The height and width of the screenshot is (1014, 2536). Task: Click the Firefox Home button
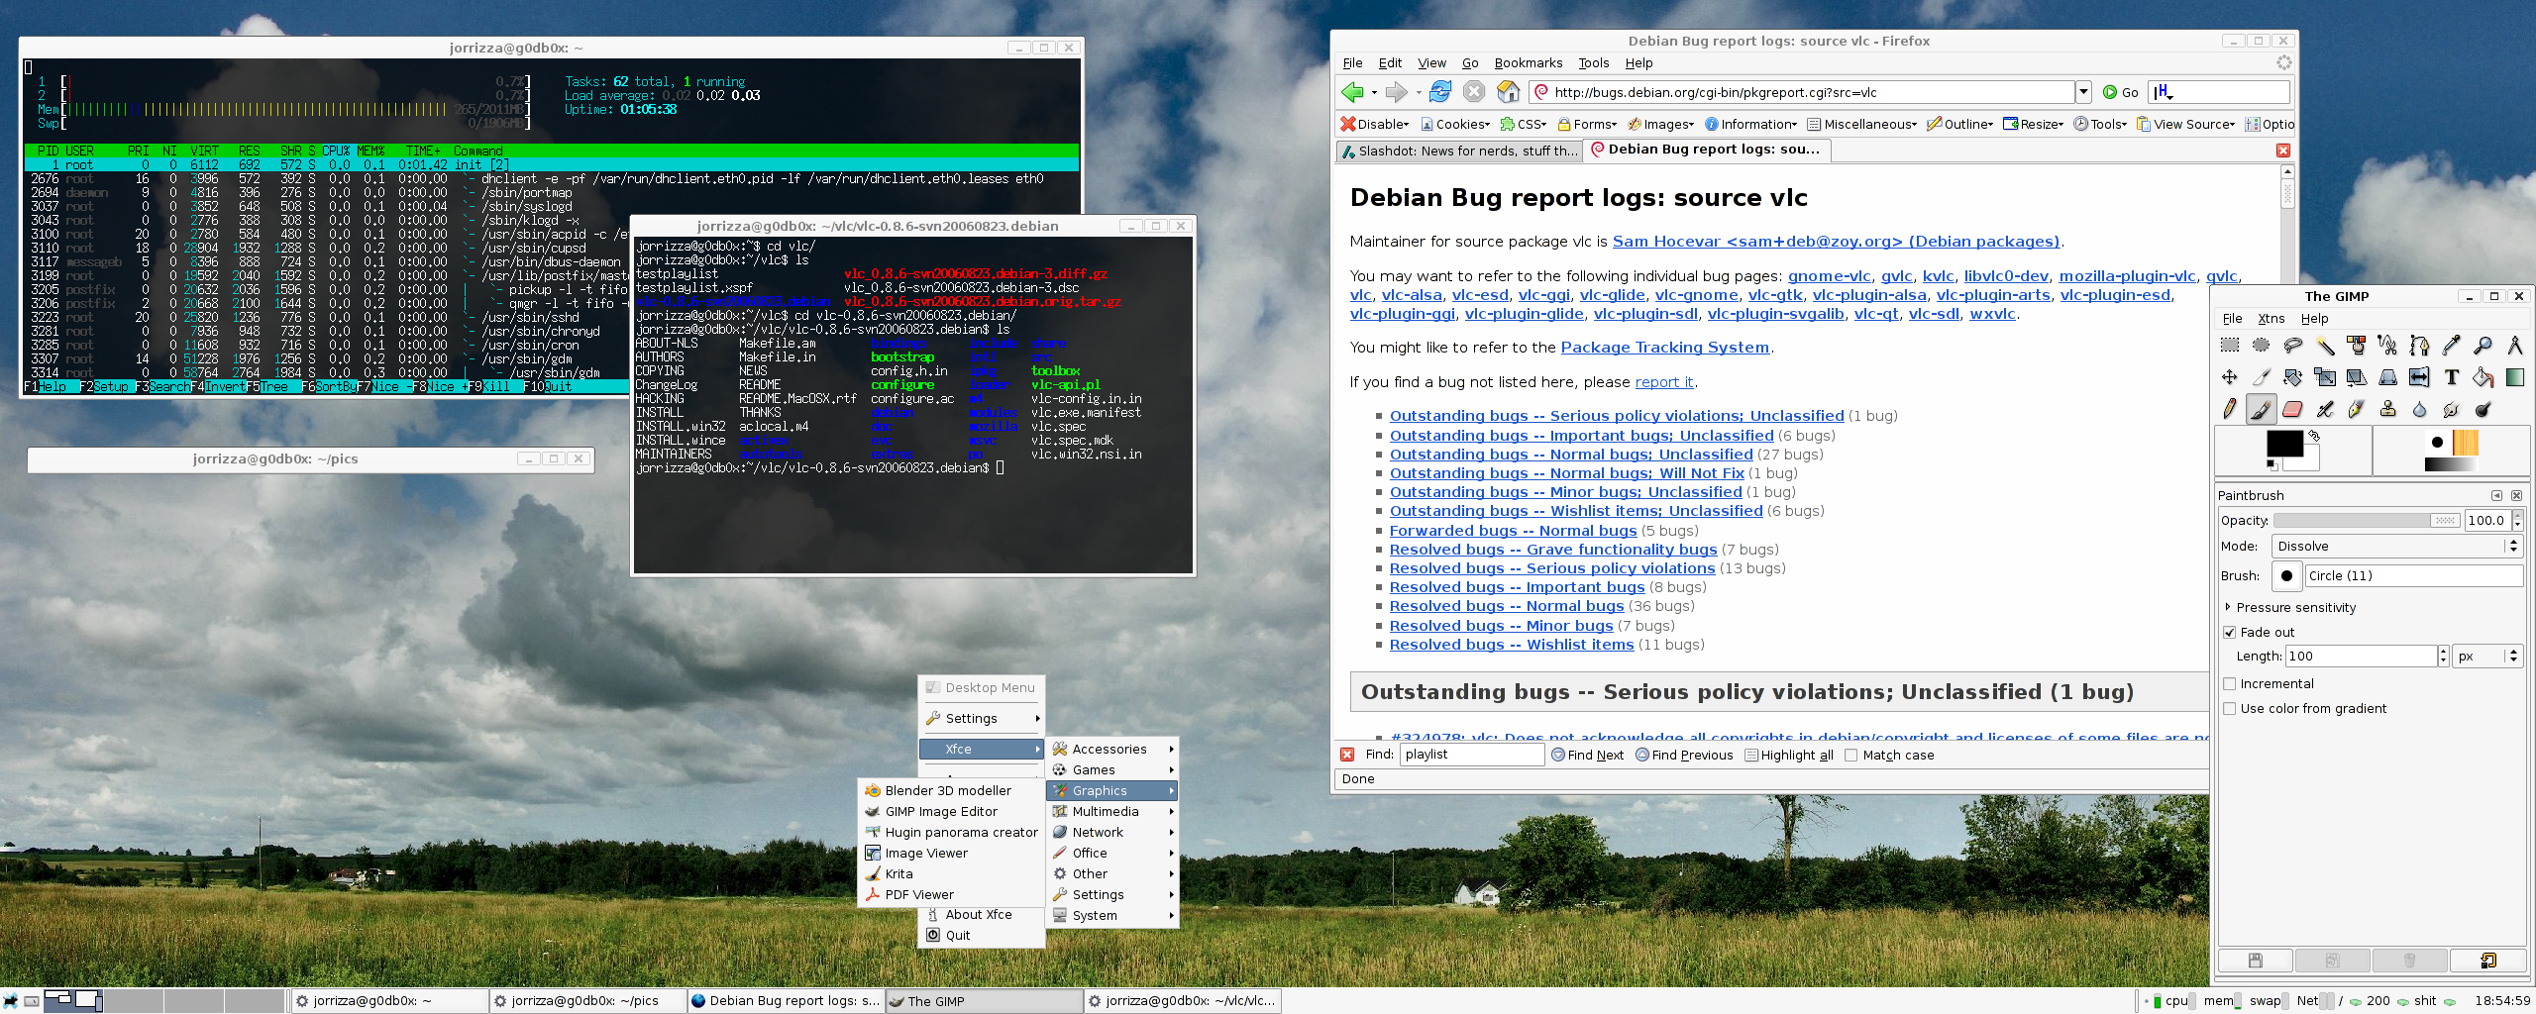pyautogui.click(x=1508, y=92)
